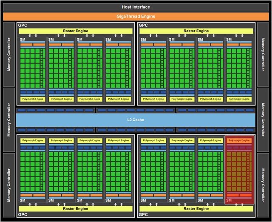
Task: Select the orange GigaThread Engine bar
Action: pos(136,16)
